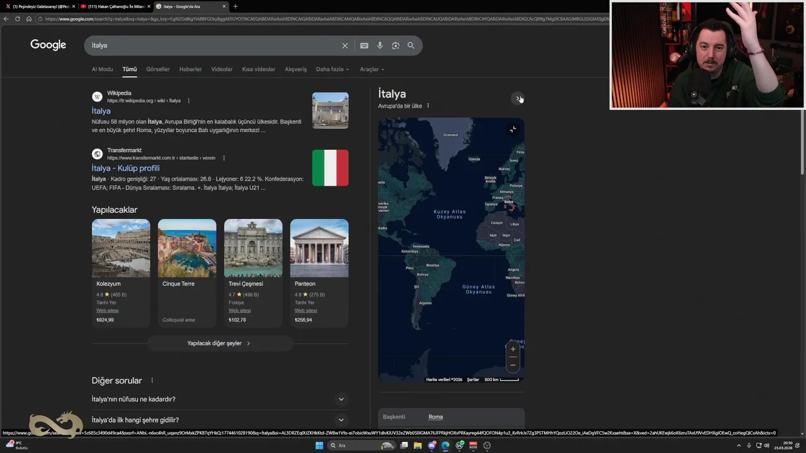Open the İtalya Wikipedia result link
Image resolution: width=806 pixels, height=453 pixels.
click(x=101, y=111)
